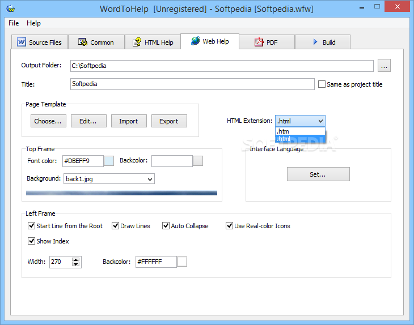Increase Left Frame width with up arrow
This screenshot has height=325, width=414.
pyautogui.click(x=76, y=259)
